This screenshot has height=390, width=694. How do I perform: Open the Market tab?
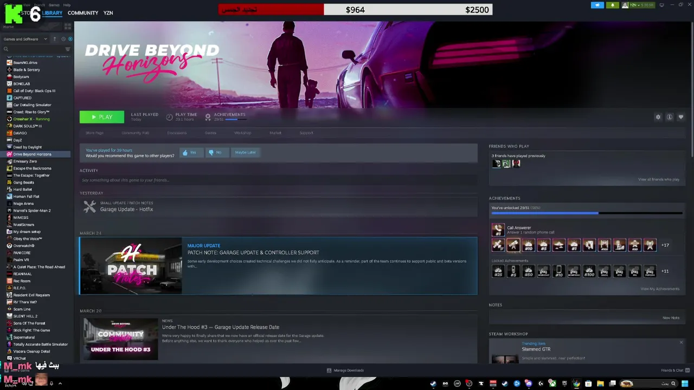point(275,133)
